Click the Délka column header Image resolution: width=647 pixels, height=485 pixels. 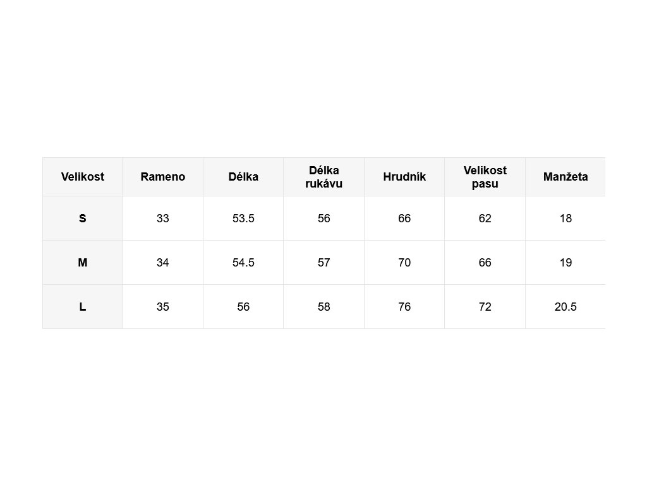(243, 177)
